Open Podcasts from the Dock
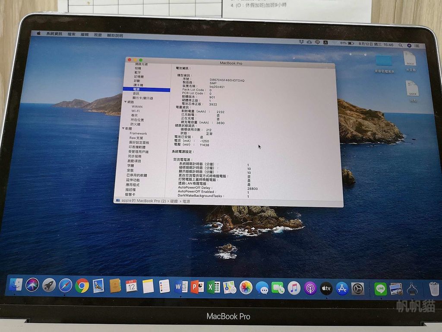The image size is (442, 332). tap(310, 289)
